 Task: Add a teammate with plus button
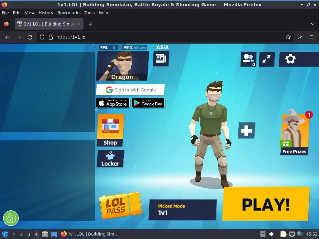coord(246,130)
